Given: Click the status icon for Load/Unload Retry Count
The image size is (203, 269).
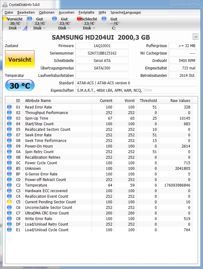Looking at the screenshot, I should click(x=9, y=224).
